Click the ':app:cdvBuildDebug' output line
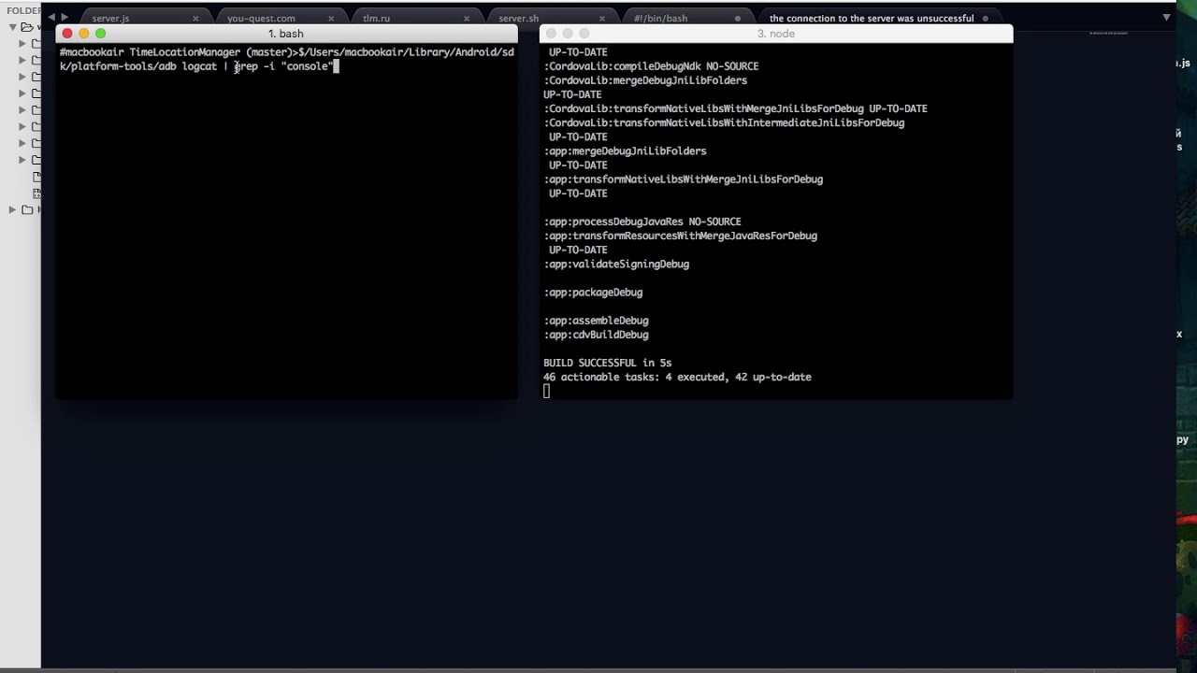 pos(597,335)
